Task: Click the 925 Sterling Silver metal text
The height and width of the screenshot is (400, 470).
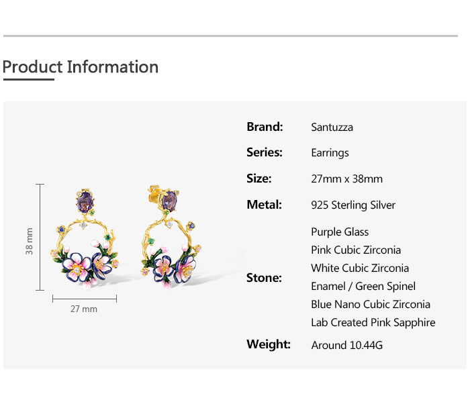Action: point(353,205)
